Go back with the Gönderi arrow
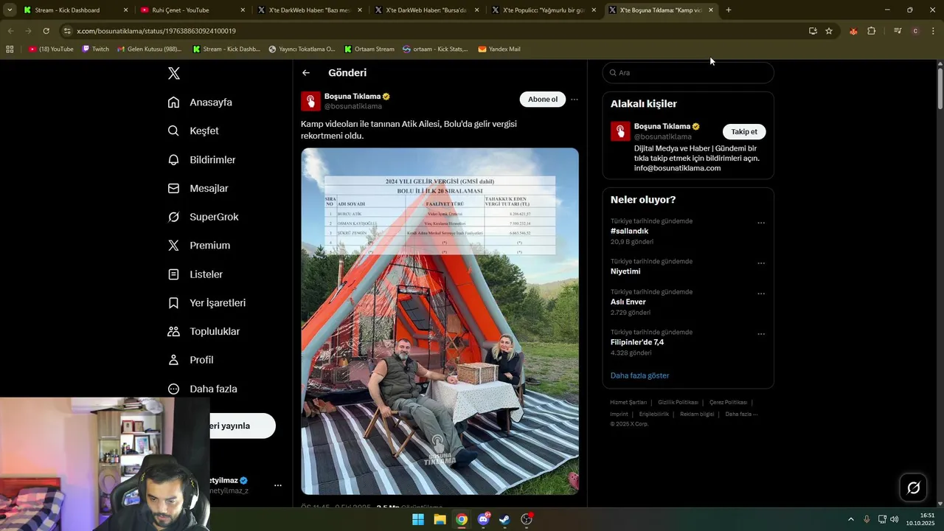The width and height of the screenshot is (944, 531). (306, 73)
